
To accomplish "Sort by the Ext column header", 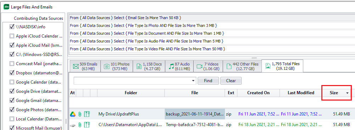I will 231,93.
